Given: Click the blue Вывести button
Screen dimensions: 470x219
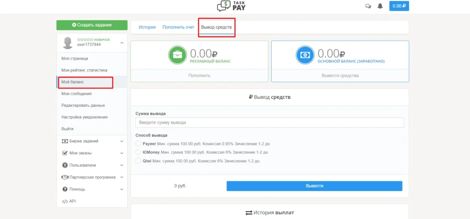Looking at the screenshot, I should tap(314, 186).
